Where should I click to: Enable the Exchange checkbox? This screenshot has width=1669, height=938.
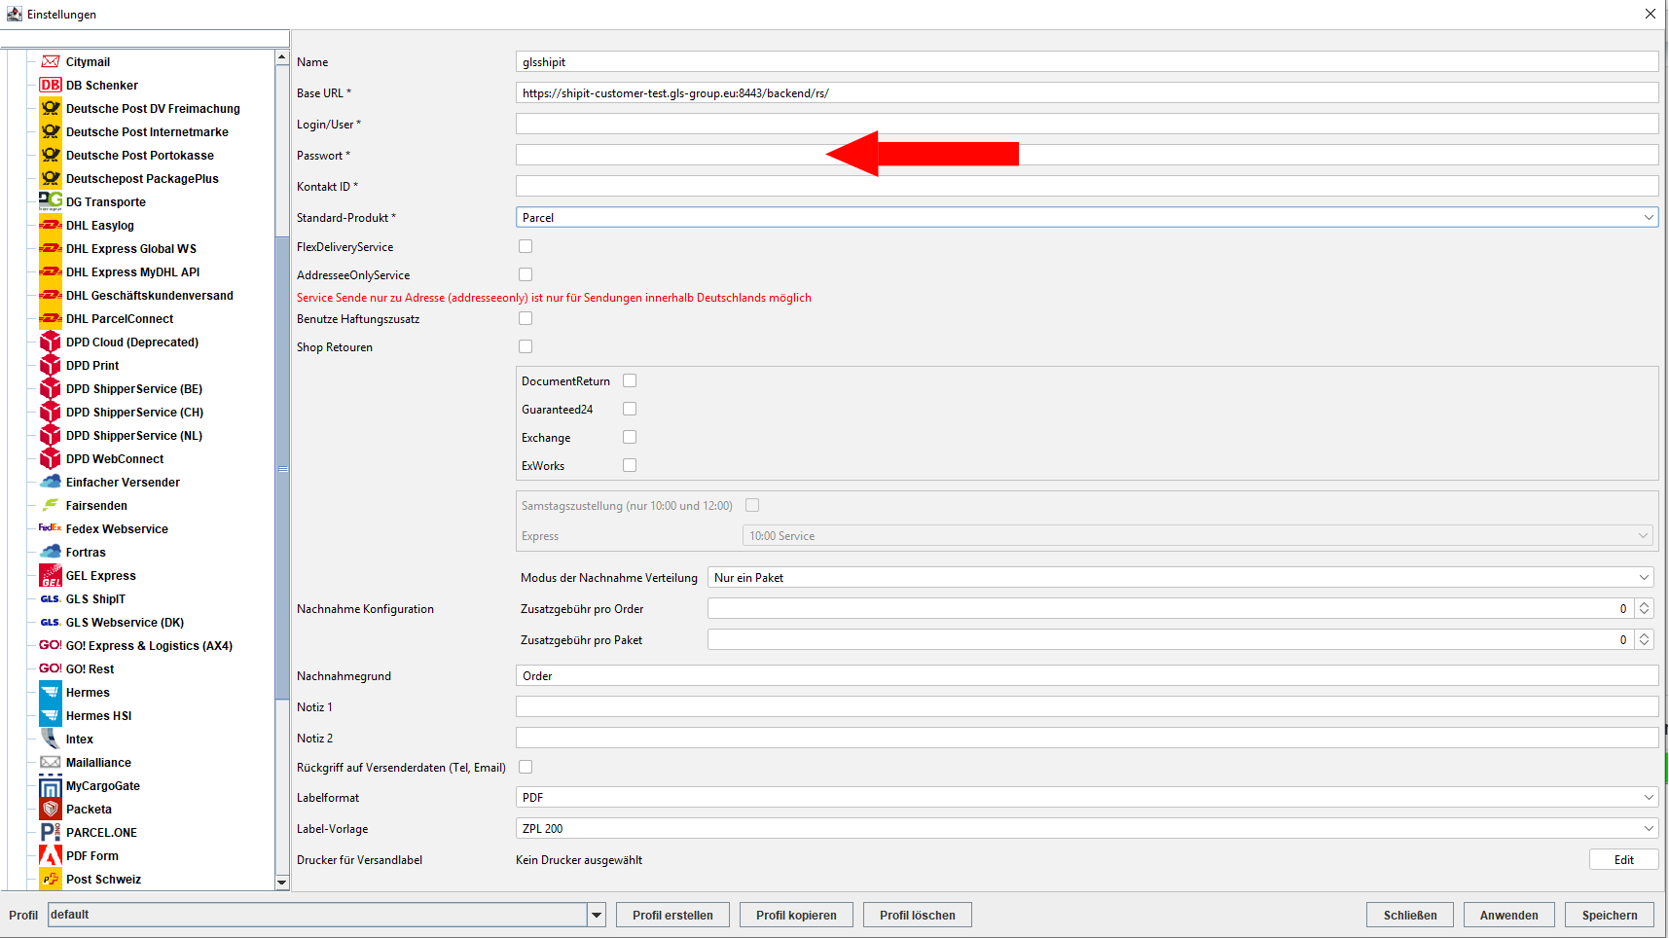(630, 437)
